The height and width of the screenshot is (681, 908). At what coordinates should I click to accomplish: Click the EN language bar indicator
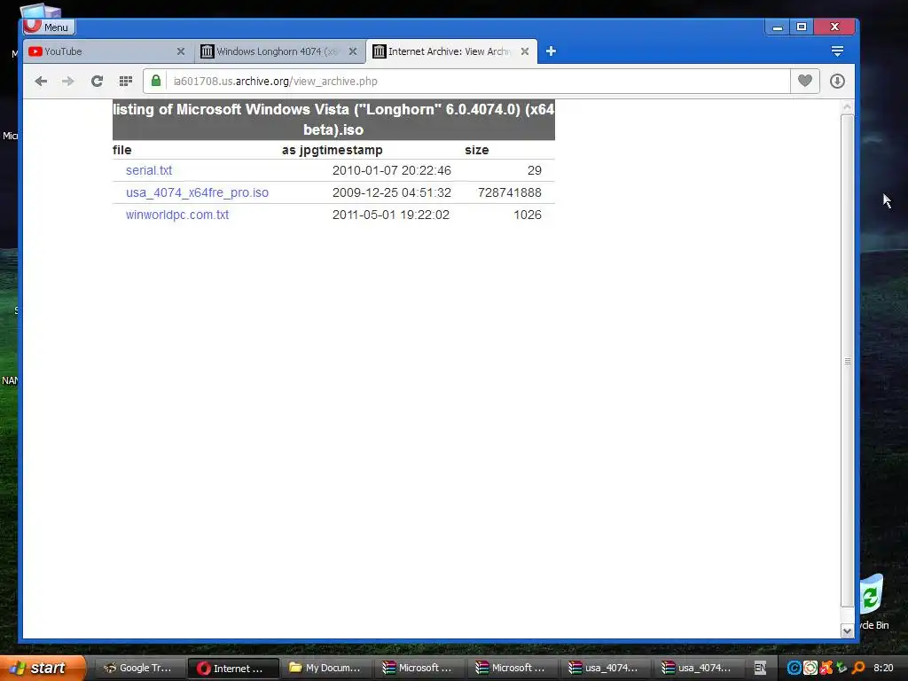tap(760, 668)
